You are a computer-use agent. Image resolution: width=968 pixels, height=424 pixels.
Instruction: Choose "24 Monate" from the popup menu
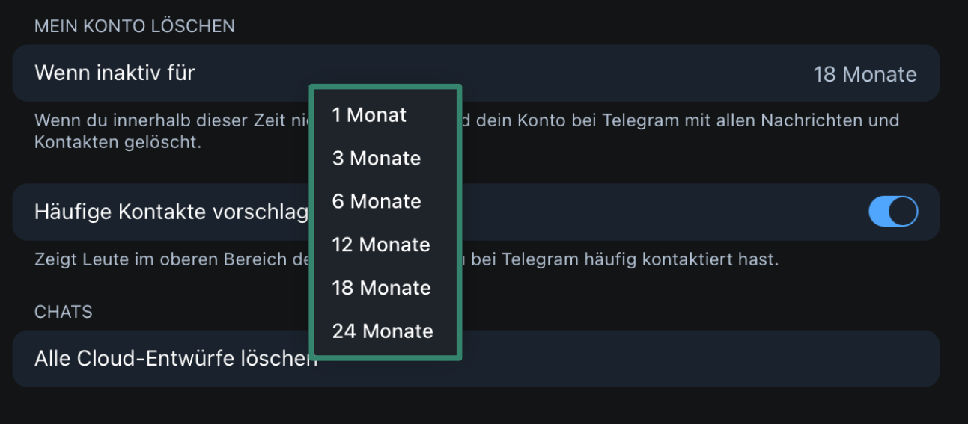coord(382,331)
